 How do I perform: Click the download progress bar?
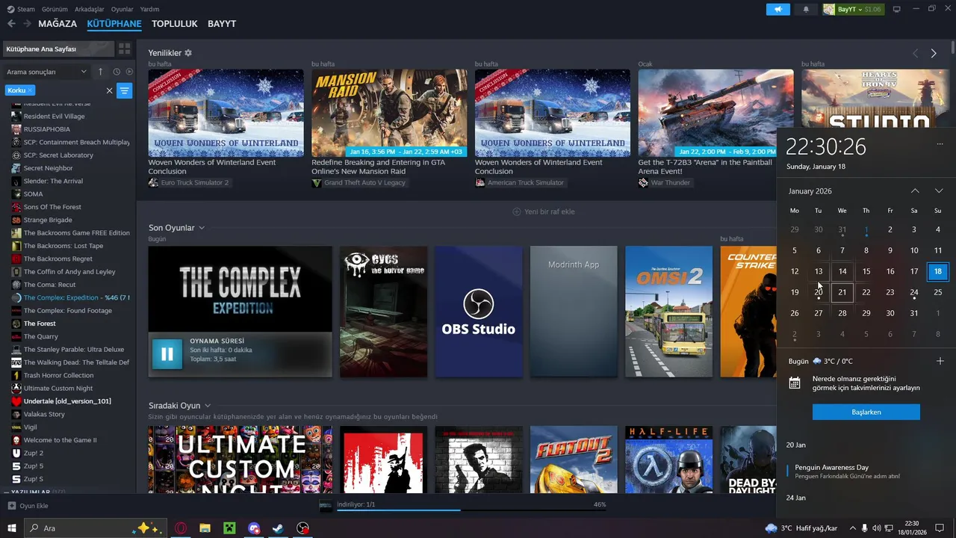(x=471, y=510)
